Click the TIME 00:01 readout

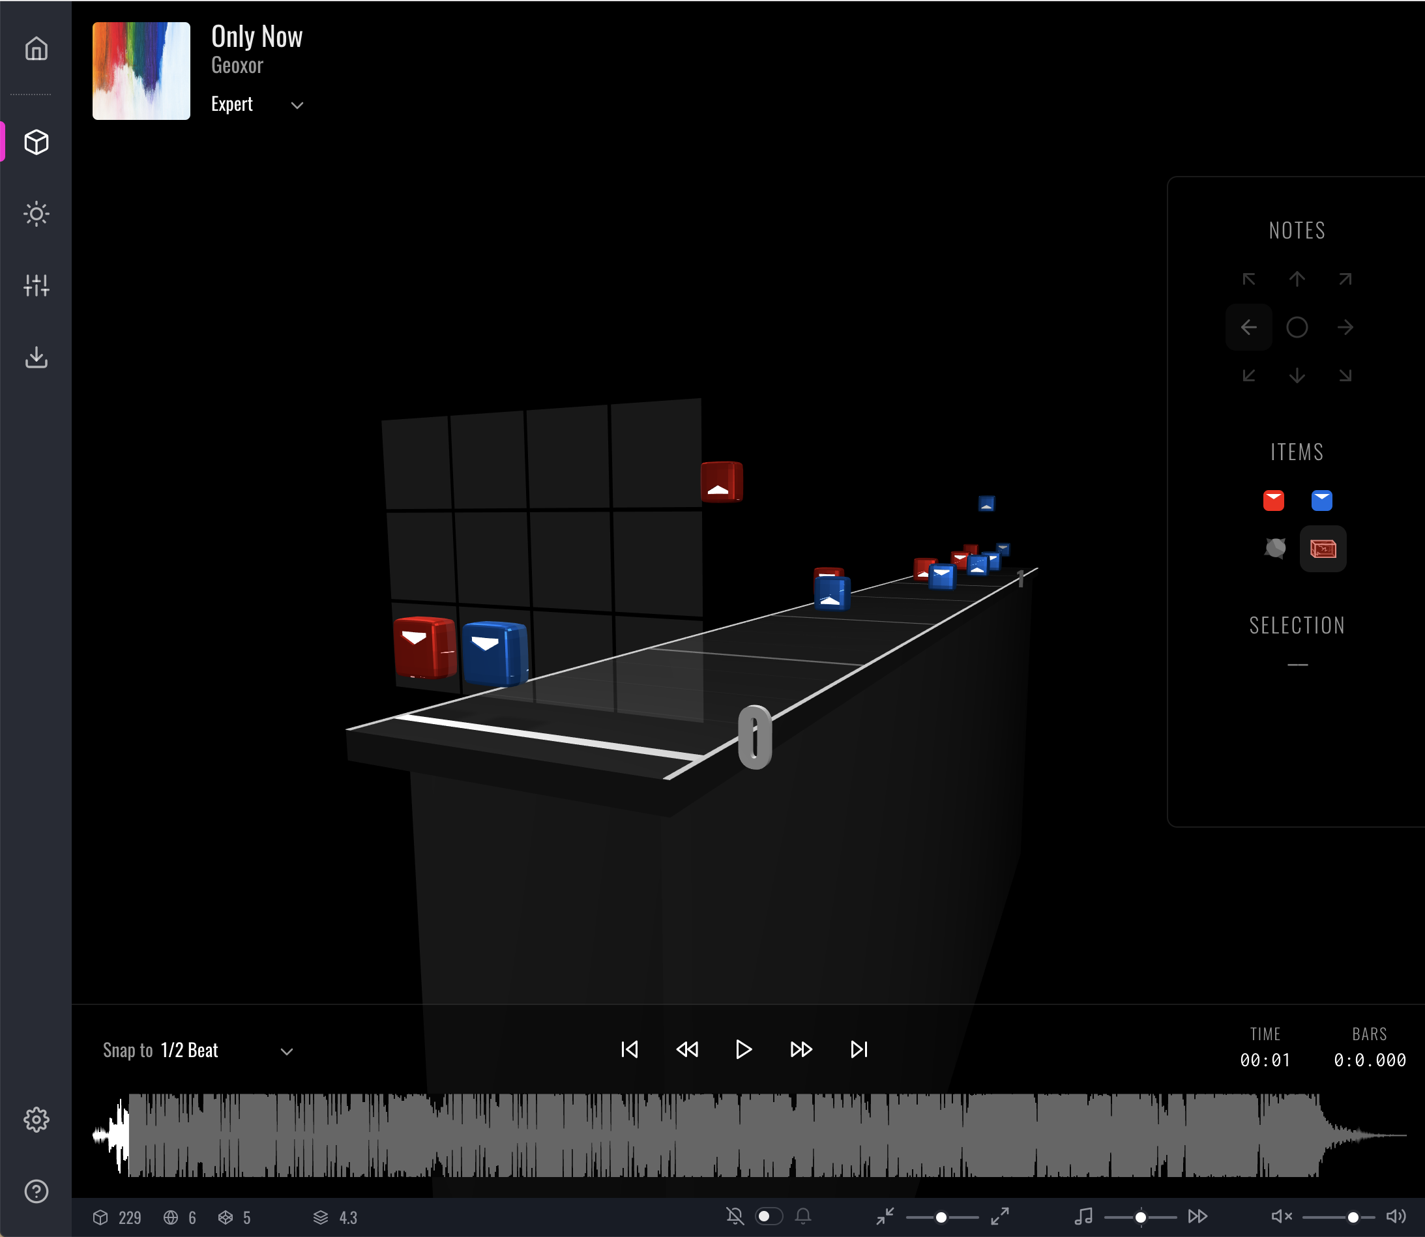[1265, 1047]
